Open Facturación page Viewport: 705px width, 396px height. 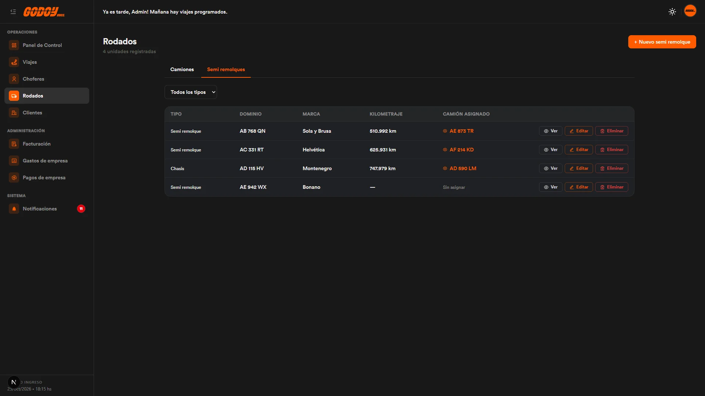click(47, 144)
